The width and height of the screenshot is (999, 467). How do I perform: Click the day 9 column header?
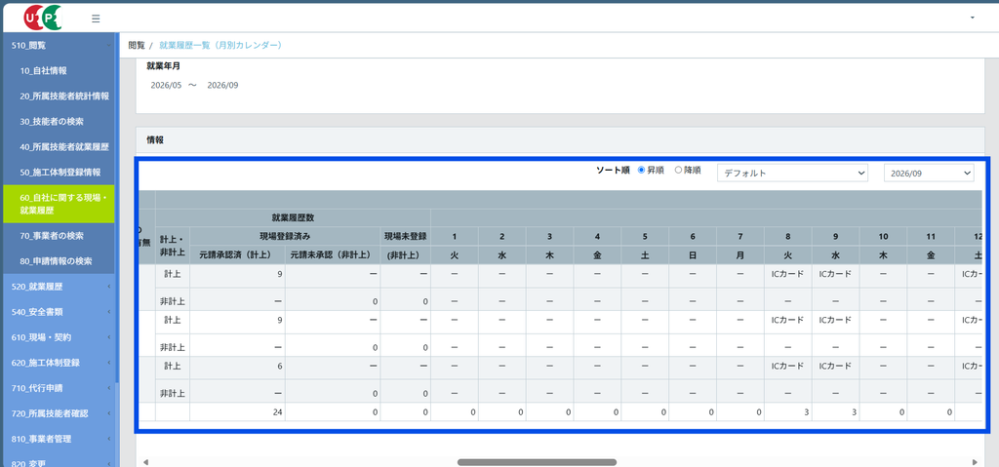pyautogui.click(x=835, y=236)
